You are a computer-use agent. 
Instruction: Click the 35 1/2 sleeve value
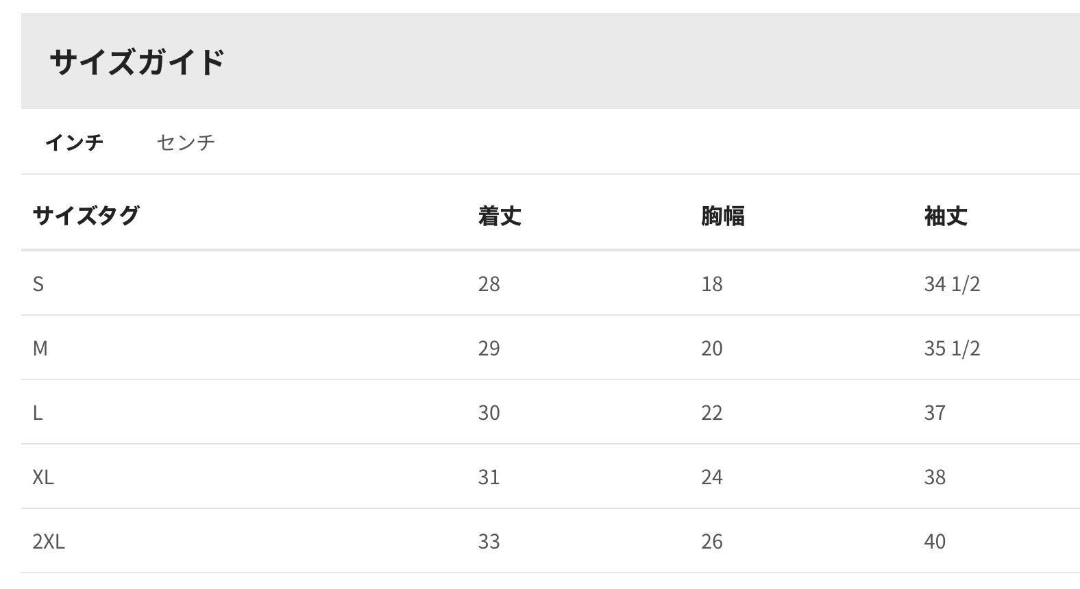[x=952, y=348]
